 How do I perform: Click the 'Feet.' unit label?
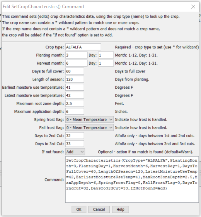pyautogui.click(x=119, y=103)
